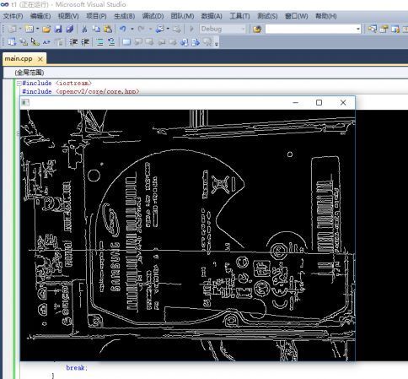
Task: Open the Solution Explorer toolbar icon
Action: 372,29
